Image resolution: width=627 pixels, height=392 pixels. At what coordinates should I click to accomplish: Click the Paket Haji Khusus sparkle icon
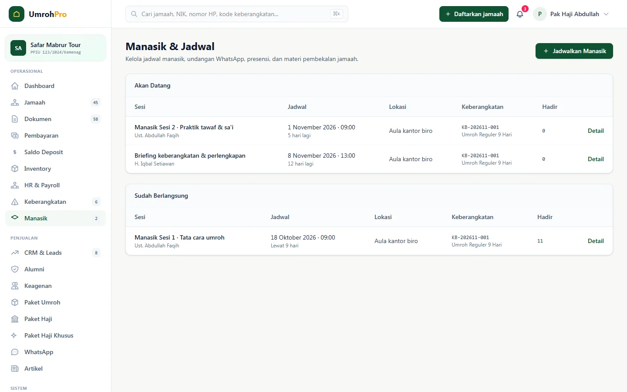(x=15, y=335)
